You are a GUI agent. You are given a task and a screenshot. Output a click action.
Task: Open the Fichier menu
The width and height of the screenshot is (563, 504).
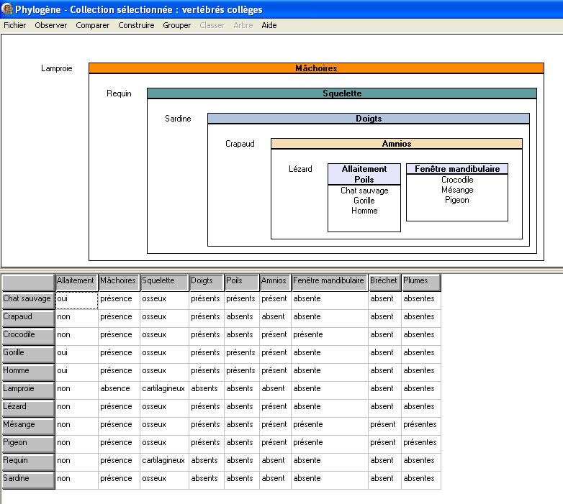pos(15,25)
